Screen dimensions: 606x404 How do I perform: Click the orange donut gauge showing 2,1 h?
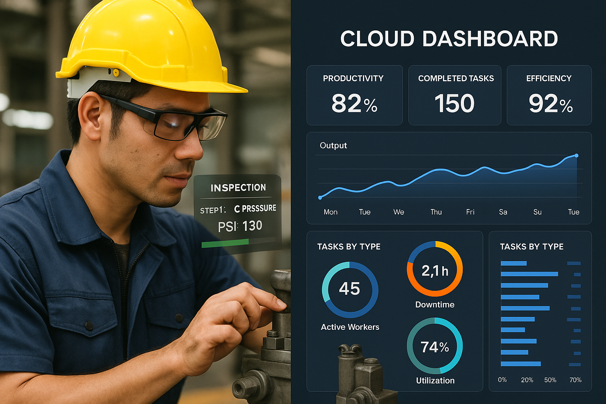pyautogui.click(x=435, y=269)
